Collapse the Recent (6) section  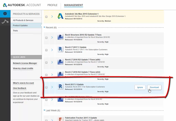(x=44, y=27)
